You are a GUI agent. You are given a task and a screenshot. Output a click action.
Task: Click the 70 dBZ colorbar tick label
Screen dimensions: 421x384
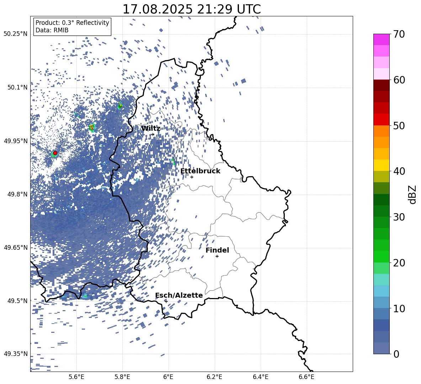[399, 34]
